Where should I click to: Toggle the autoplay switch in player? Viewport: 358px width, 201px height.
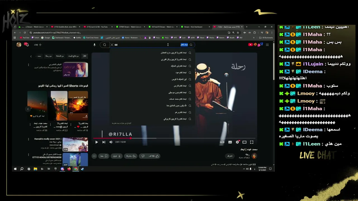[x=222, y=142]
